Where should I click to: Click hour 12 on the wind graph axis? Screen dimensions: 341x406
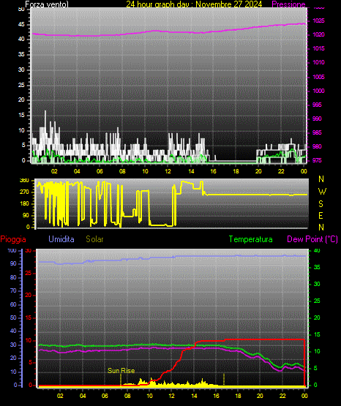pos(168,171)
